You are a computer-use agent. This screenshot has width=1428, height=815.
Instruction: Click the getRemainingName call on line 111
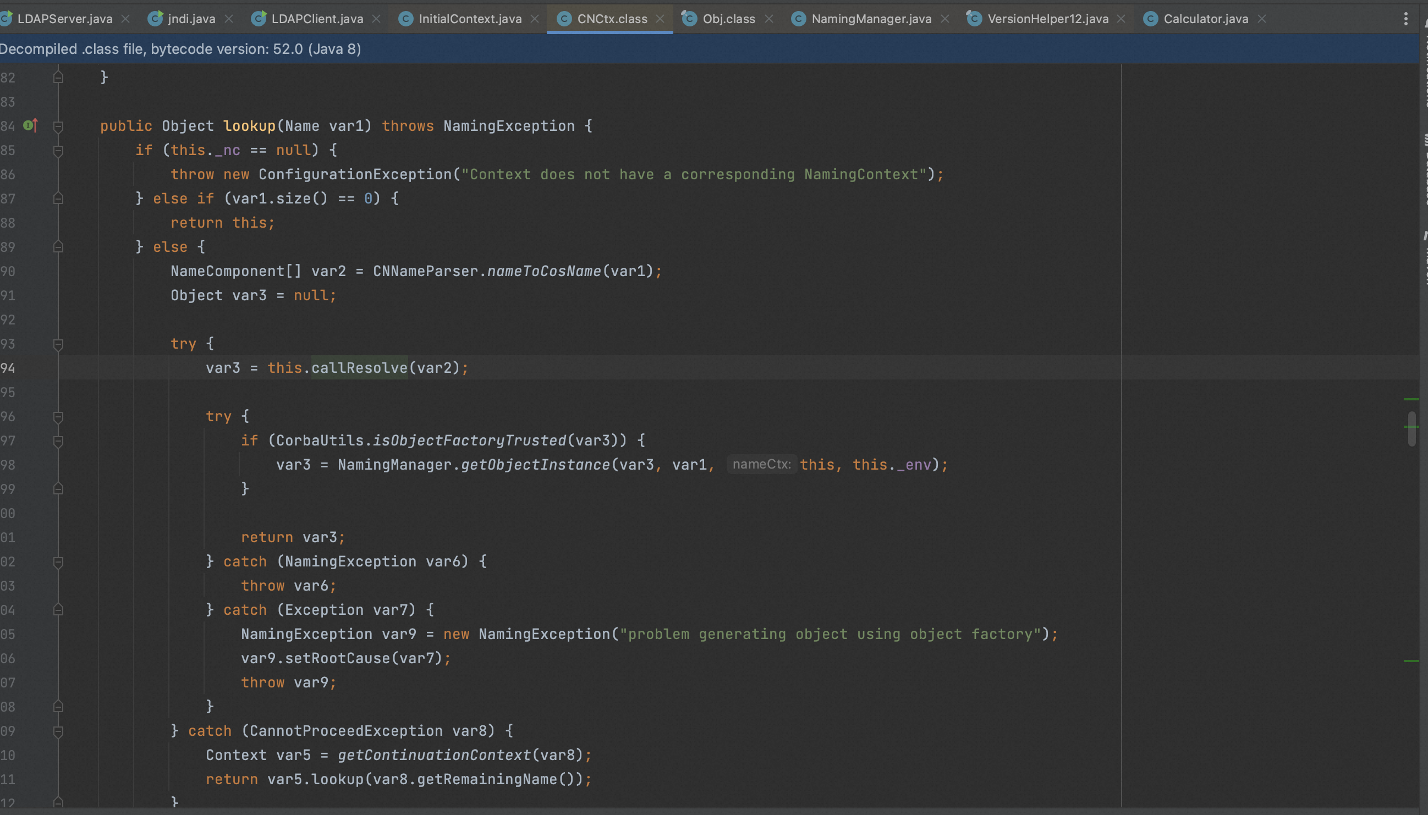coord(487,779)
